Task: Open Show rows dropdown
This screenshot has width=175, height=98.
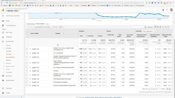Action: [150, 89]
